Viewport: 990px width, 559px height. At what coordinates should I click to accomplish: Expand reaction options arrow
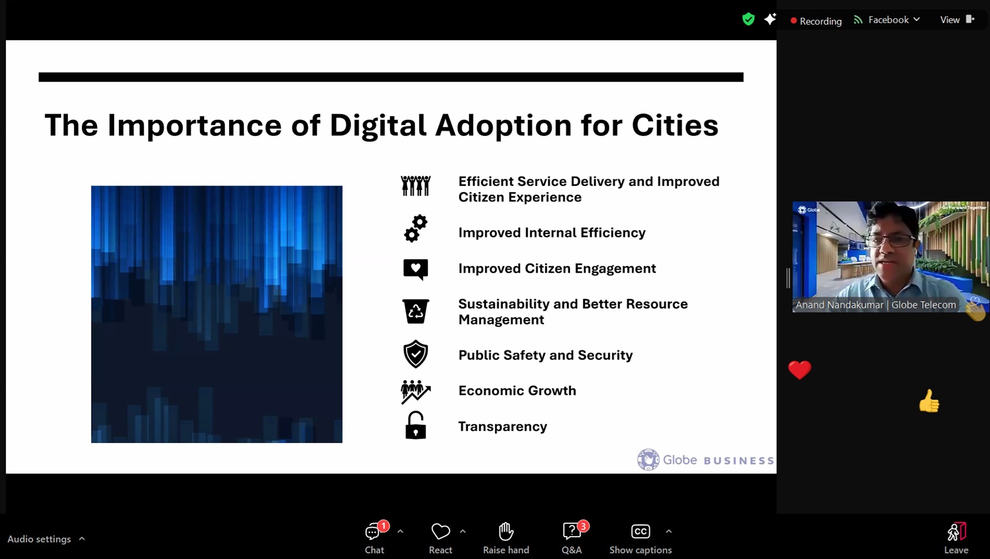click(x=463, y=532)
